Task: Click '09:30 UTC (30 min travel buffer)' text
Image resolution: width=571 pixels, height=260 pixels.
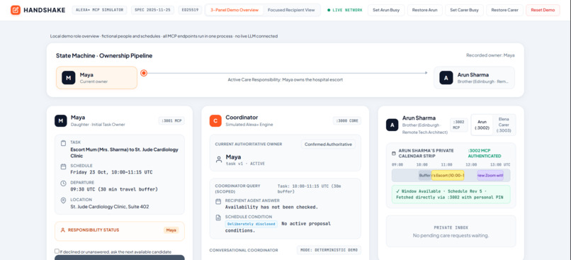Action: click(114, 189)
